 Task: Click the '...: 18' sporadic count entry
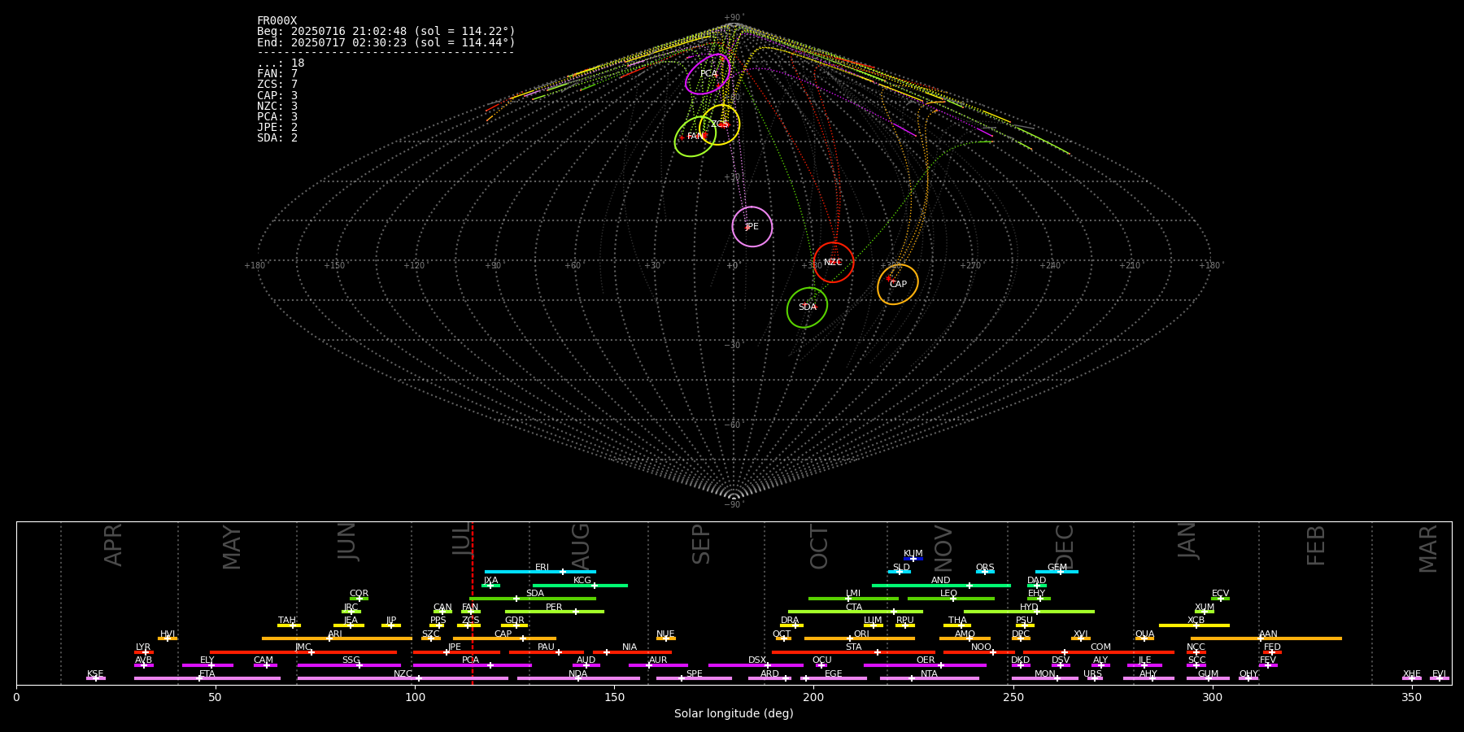(281, 63)
